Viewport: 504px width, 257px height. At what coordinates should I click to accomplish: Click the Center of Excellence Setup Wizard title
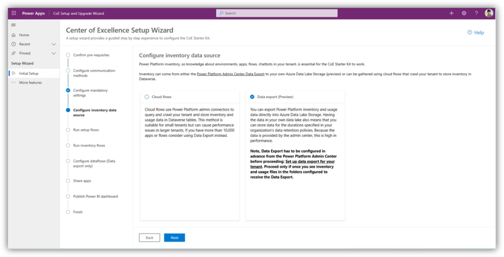[x=120, y=30]
